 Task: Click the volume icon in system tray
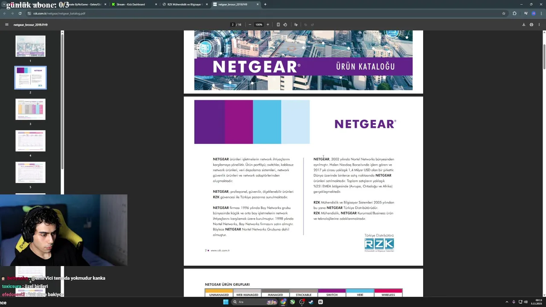click(x=526, y=302)
